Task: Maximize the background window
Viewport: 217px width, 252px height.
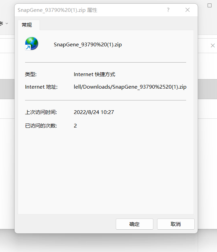Action: tap(210, 5)
